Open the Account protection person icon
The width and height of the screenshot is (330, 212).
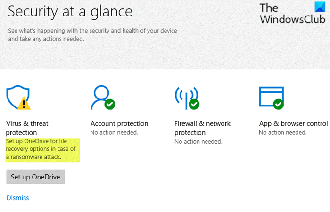click(101, 97)
